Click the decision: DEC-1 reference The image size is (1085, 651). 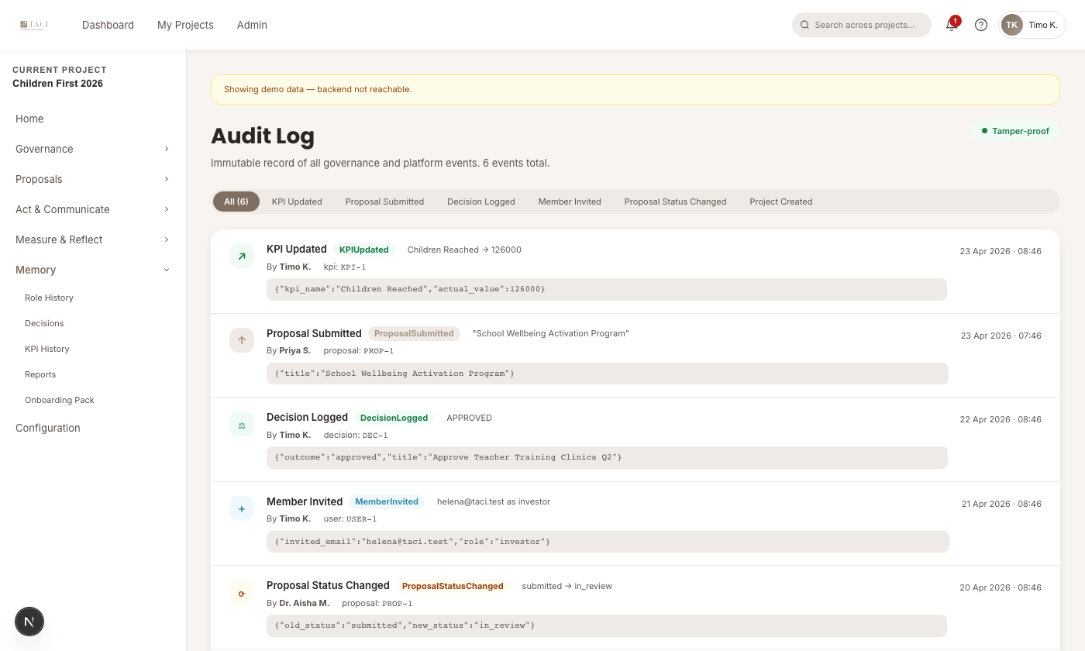click(356, 435)
